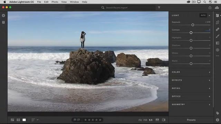This screenshot has height=124, width=221.
Task: Click the Share export icon
Action: pos(210,8)
